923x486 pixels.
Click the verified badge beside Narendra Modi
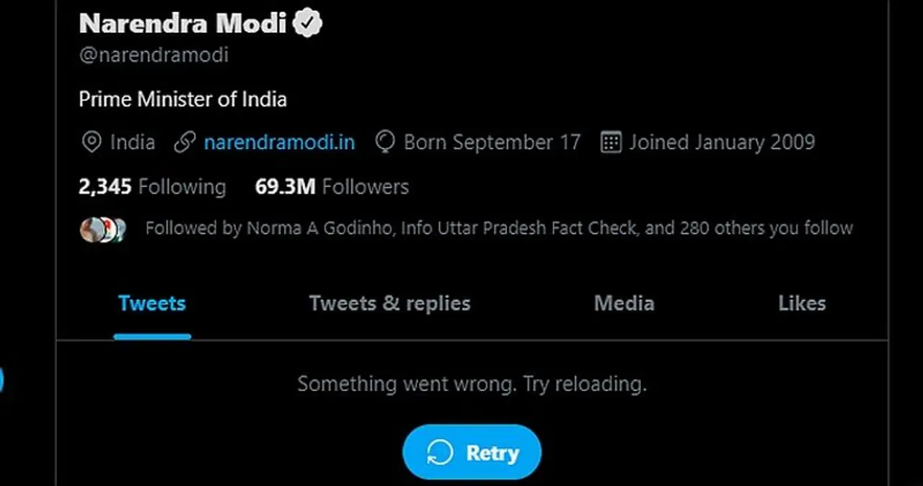click(308, 23)
